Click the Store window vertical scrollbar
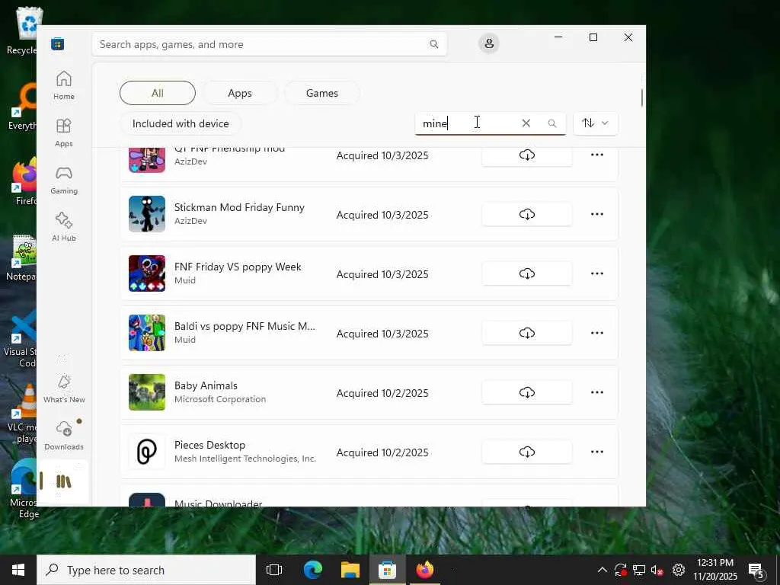This screenshot has height=585, width=780. (641, 97)
